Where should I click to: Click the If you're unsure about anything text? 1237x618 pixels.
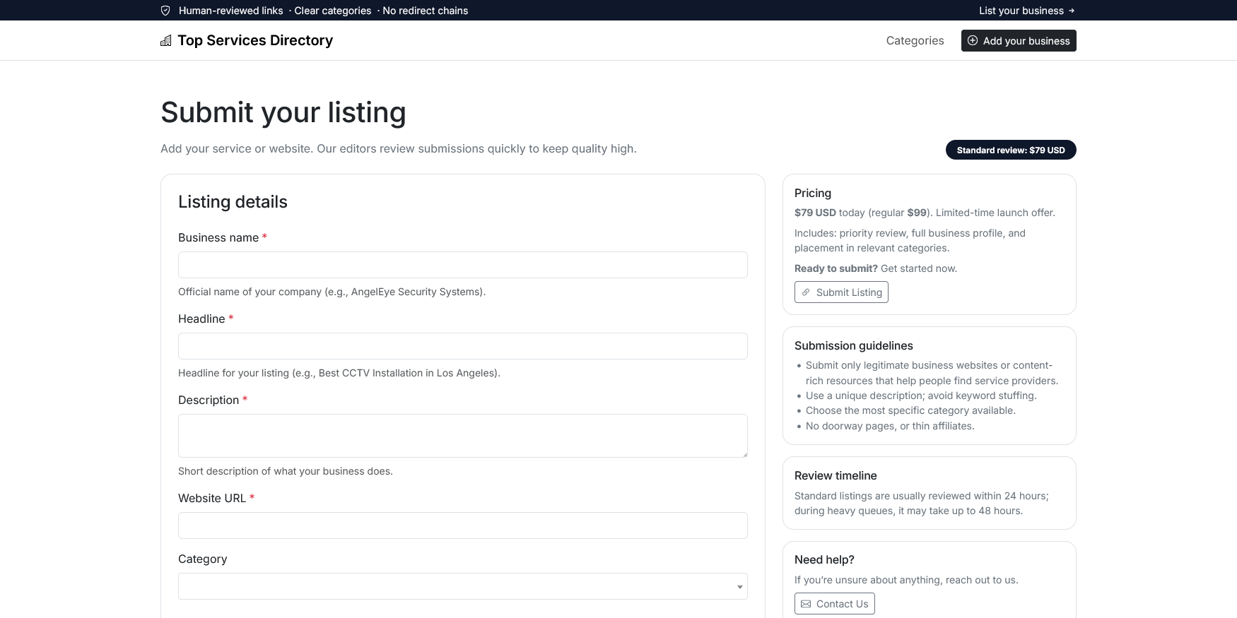[x=906, y=580]
